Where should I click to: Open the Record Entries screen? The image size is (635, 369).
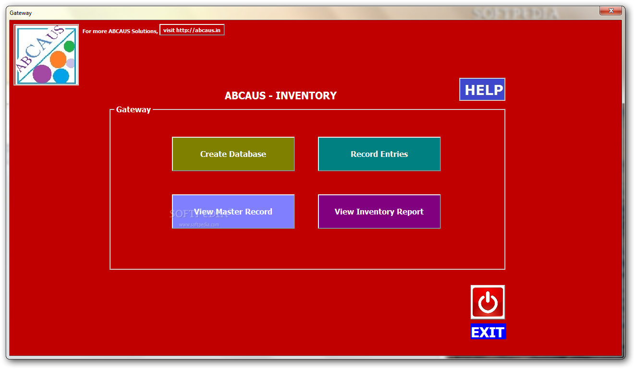379,154
